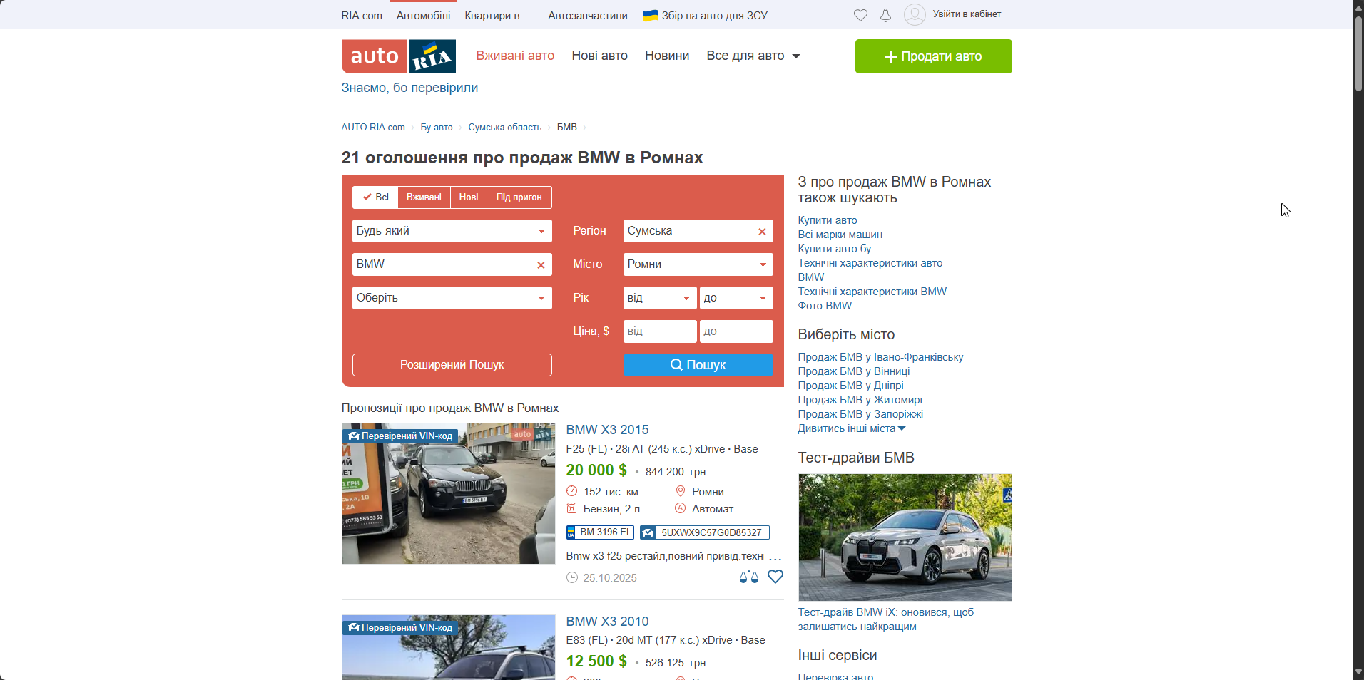Screen dimensions: 1364x680
Task: Expand Дивитись інші міста list
Action: click(x=852, y=428)
